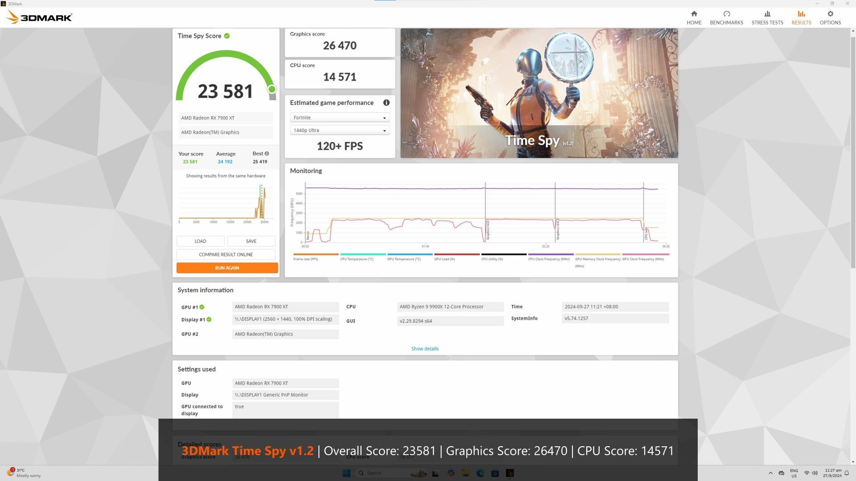Switch to the STRESS TESTS tab label
Image resolution: width=856 pixels, height=481 pixels.
767,23
